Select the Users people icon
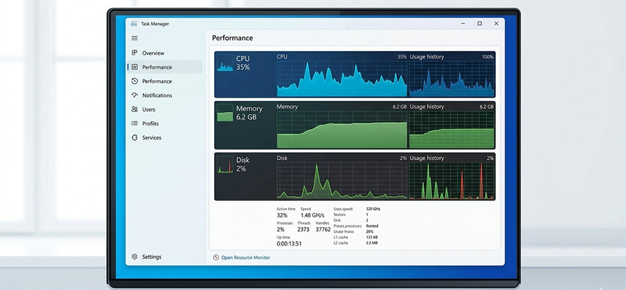 click(x=135, y=109)
